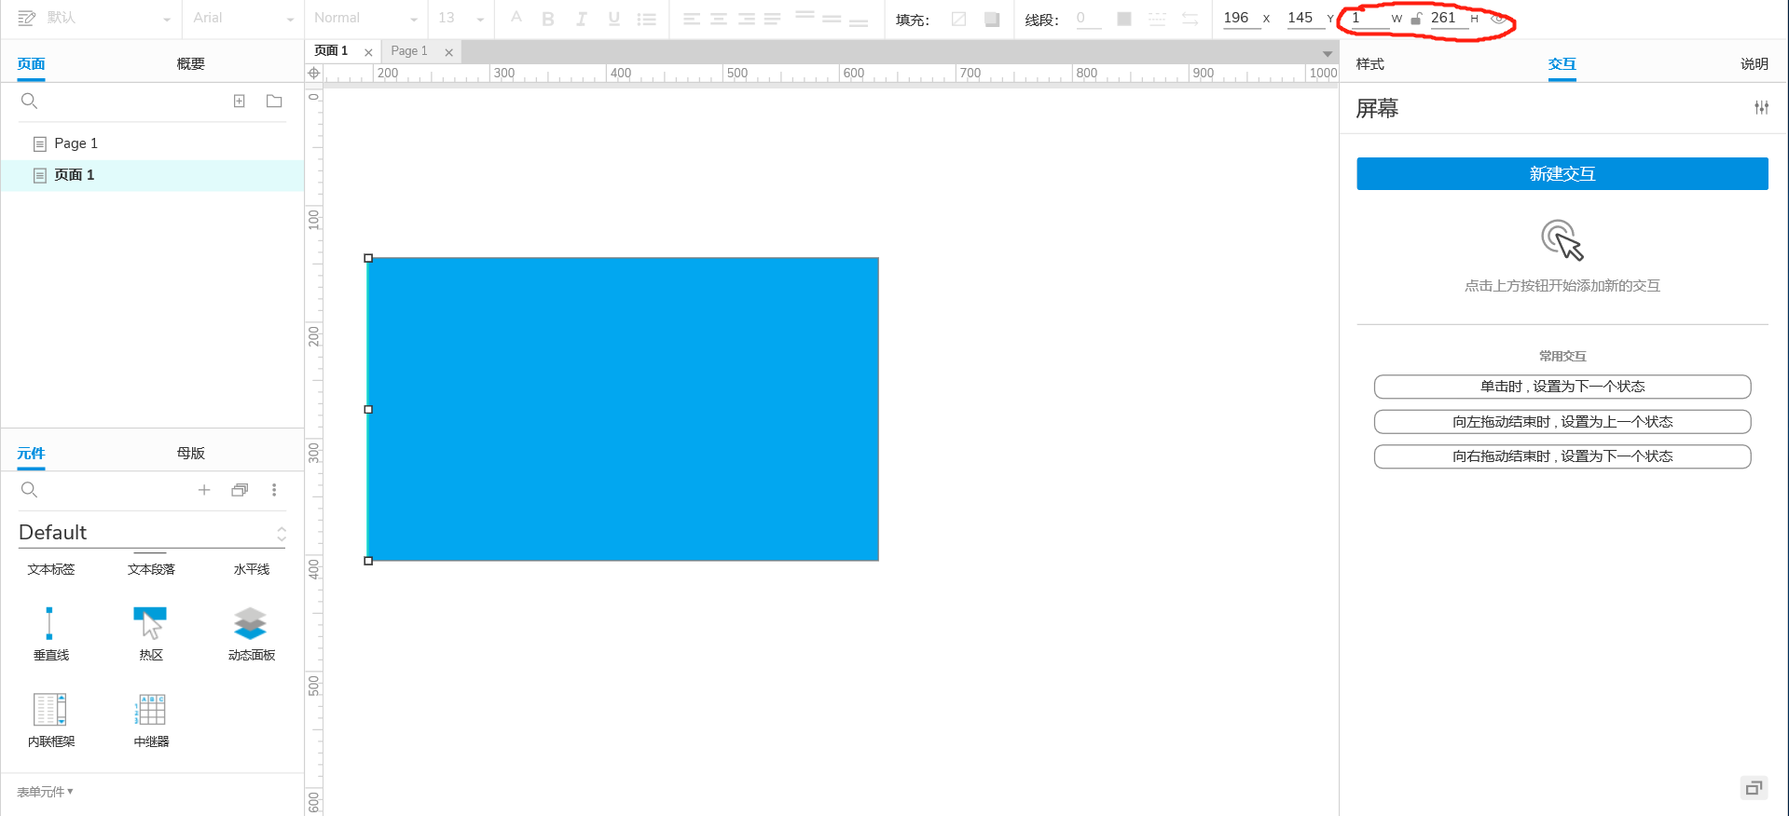
Task: Click the style manager icon beside 默认
Action: point(26,18)
